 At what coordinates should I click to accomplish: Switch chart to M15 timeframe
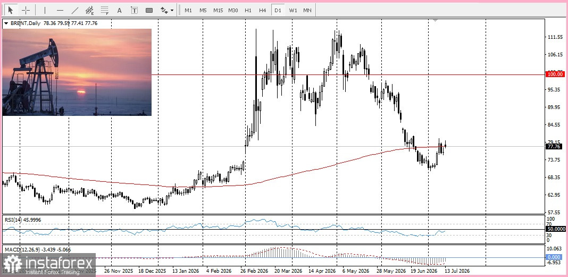pos(218,10)
